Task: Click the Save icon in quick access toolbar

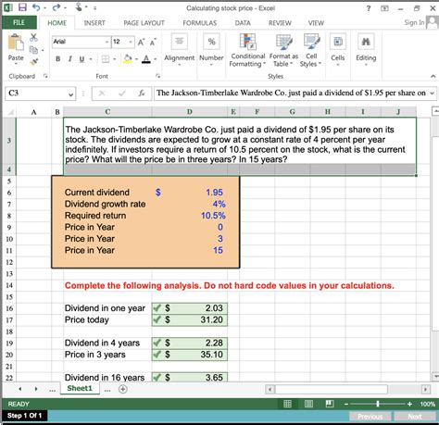Action: pos(22,7)
